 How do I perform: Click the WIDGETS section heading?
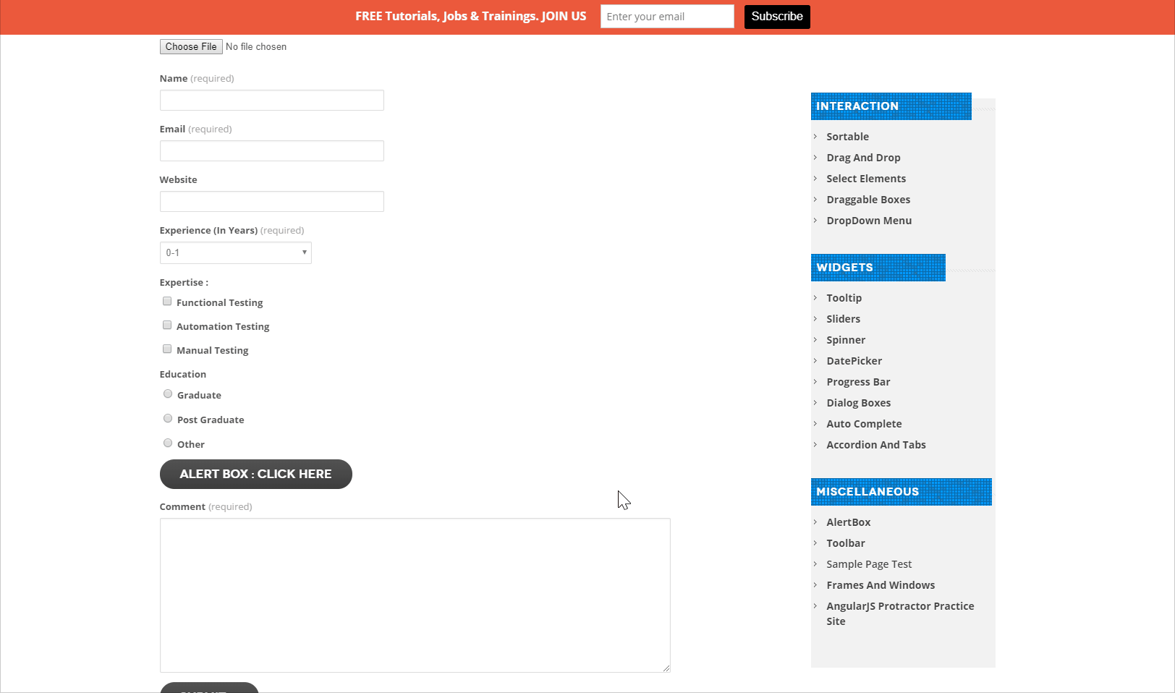pyautogui.click(x=878, y=268)
